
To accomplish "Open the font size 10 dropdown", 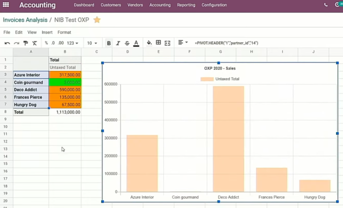I will pos(92,43).
